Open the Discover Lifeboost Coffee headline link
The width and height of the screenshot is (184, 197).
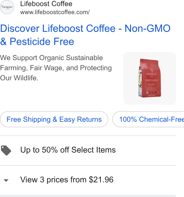pyautogui.click(x=85, y=35)
